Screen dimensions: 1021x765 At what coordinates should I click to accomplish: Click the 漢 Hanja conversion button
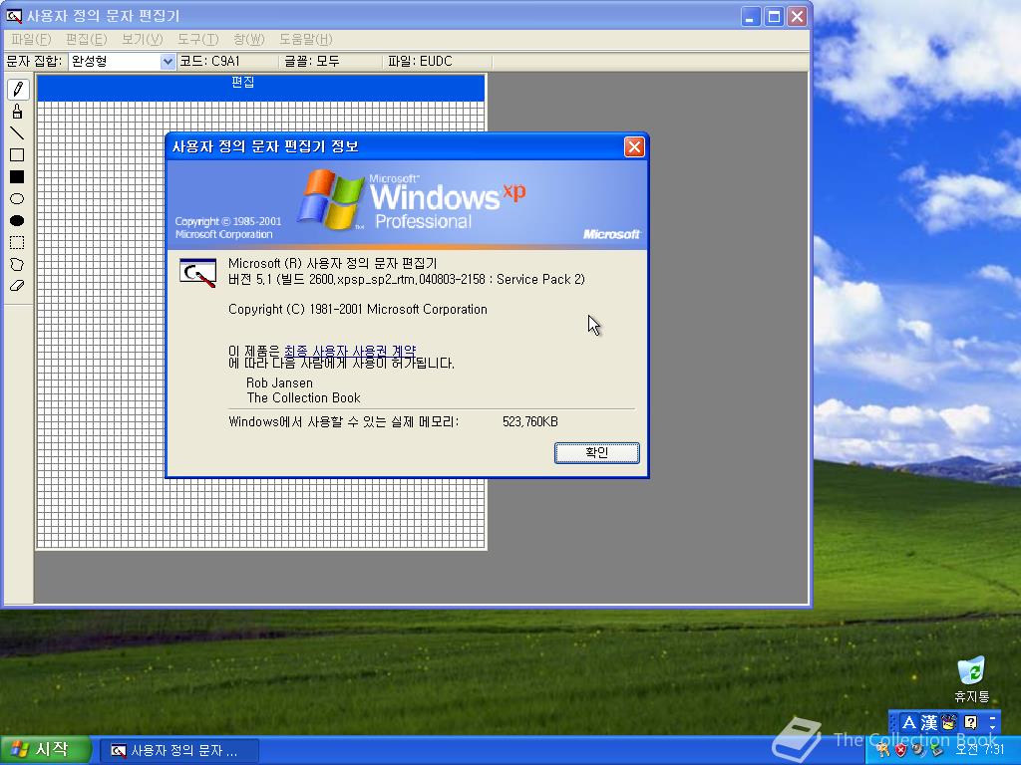929,723
